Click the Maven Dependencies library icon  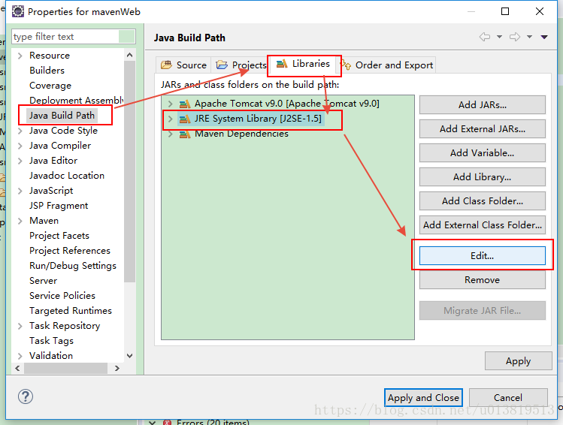(x=185, y=134)
